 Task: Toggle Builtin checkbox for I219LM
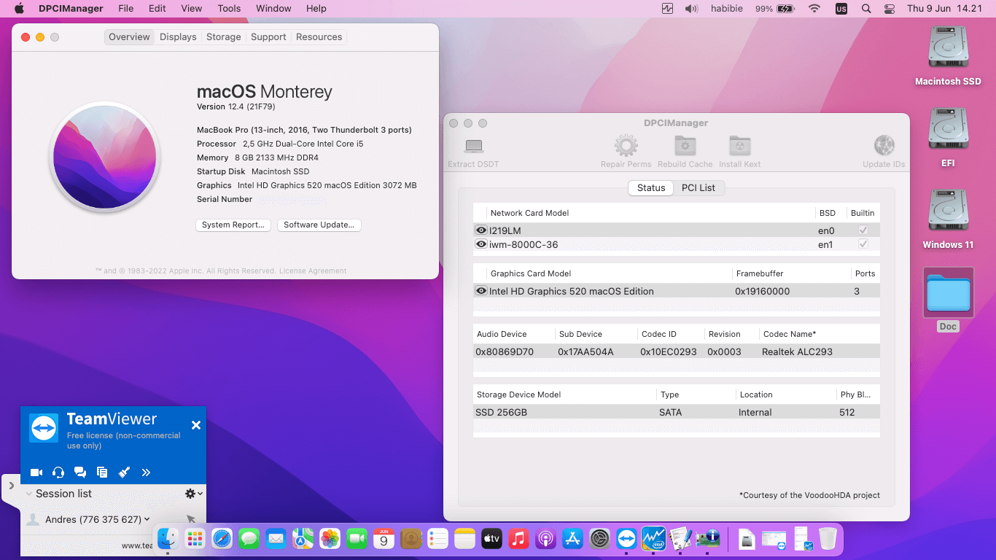[x=863, y=230]
